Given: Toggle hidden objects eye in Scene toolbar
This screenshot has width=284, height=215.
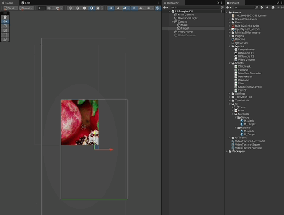Looking at the screenshot, I should 134,8.
